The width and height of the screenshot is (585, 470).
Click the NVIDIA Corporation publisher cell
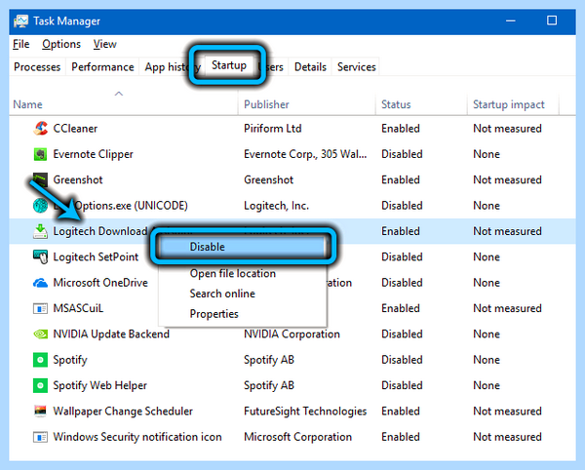point(292,333)
